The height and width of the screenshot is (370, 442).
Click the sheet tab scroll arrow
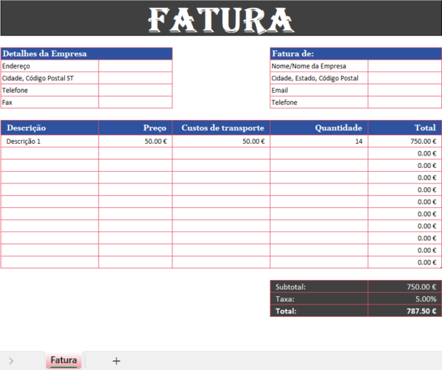[x=11, y=360]
